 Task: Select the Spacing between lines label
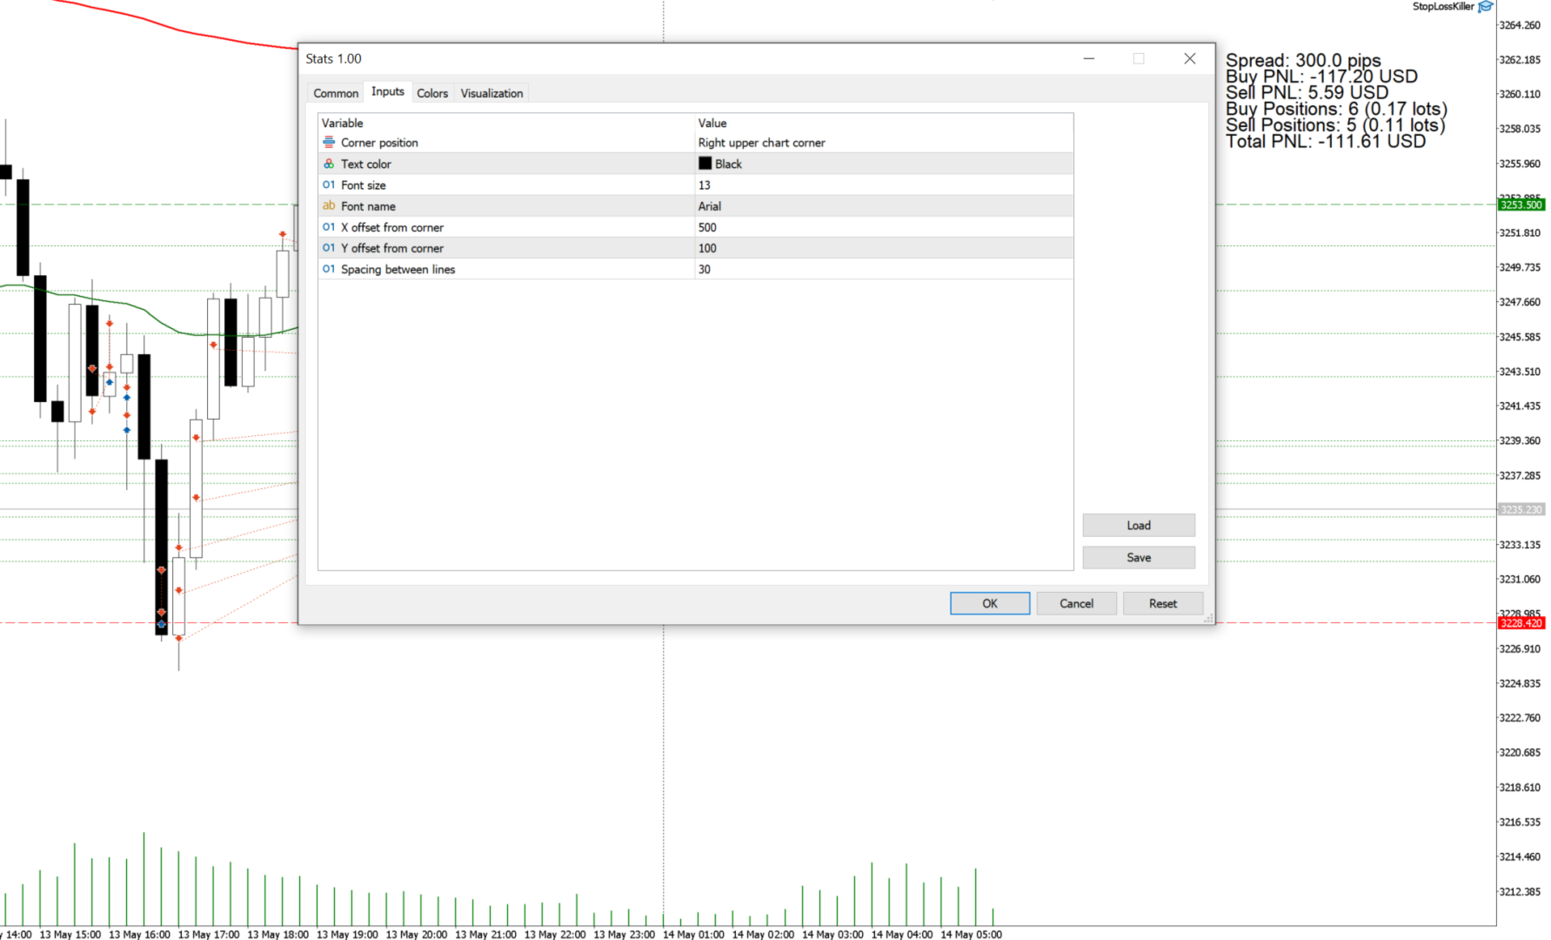(x=398, y=269)
